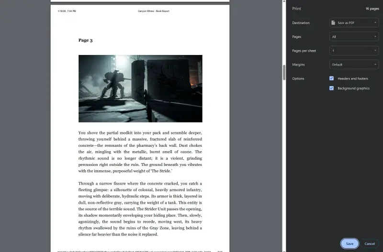
Task: Open the Pages per sheet dropdown
Action: coord(354,51)
